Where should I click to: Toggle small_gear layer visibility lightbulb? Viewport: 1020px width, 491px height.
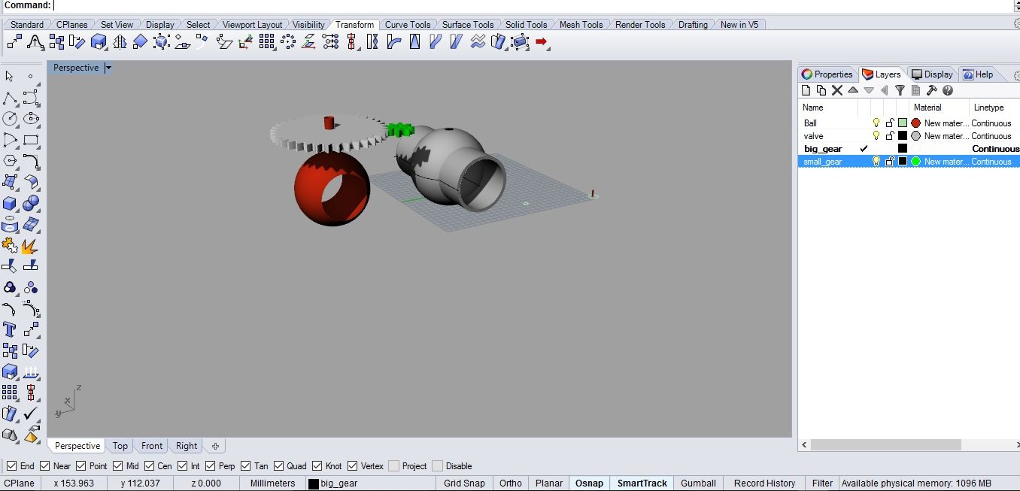(876, 162)
